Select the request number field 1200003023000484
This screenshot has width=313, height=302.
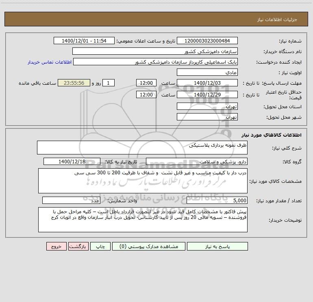click(x=207, y=41)
